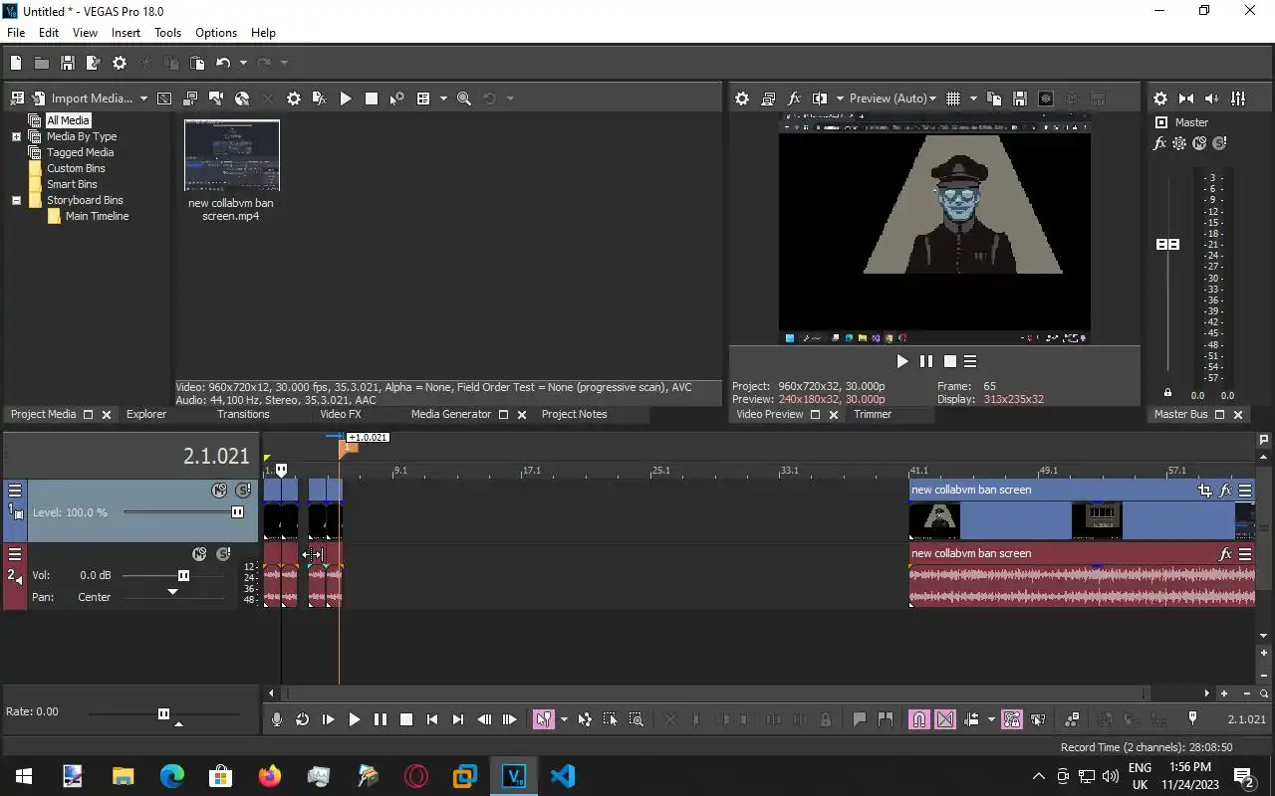Toggle Auto Ripple button

(971, 719)
